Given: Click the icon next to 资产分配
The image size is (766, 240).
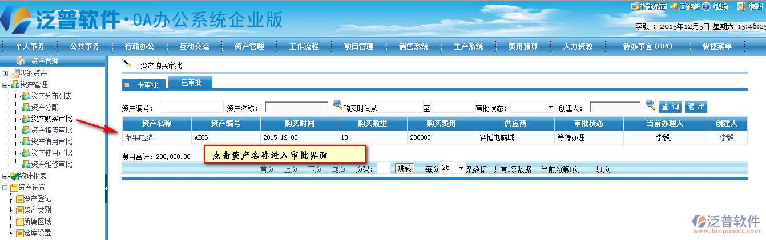Looking at the screenshot, I should tap(25, 107).
